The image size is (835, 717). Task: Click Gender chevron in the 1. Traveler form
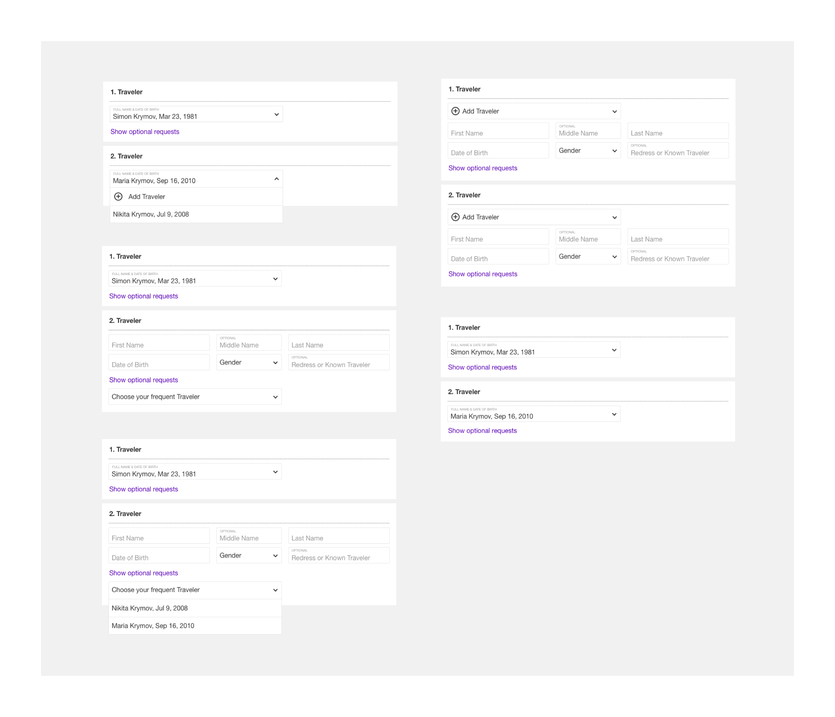pyautogui.click(x=614, y=151)
